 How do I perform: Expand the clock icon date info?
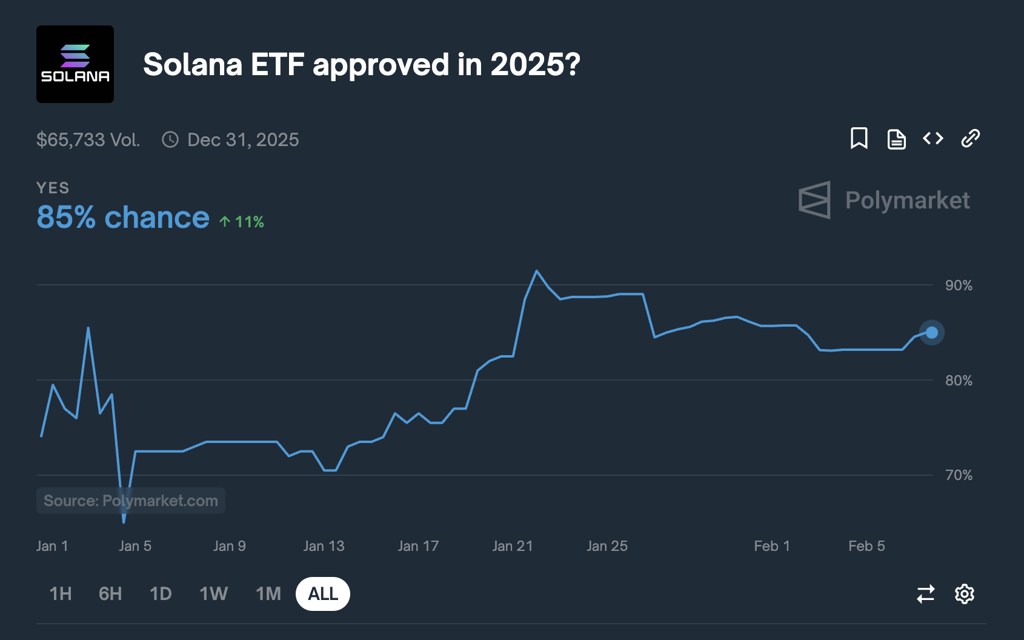(170, 139)
